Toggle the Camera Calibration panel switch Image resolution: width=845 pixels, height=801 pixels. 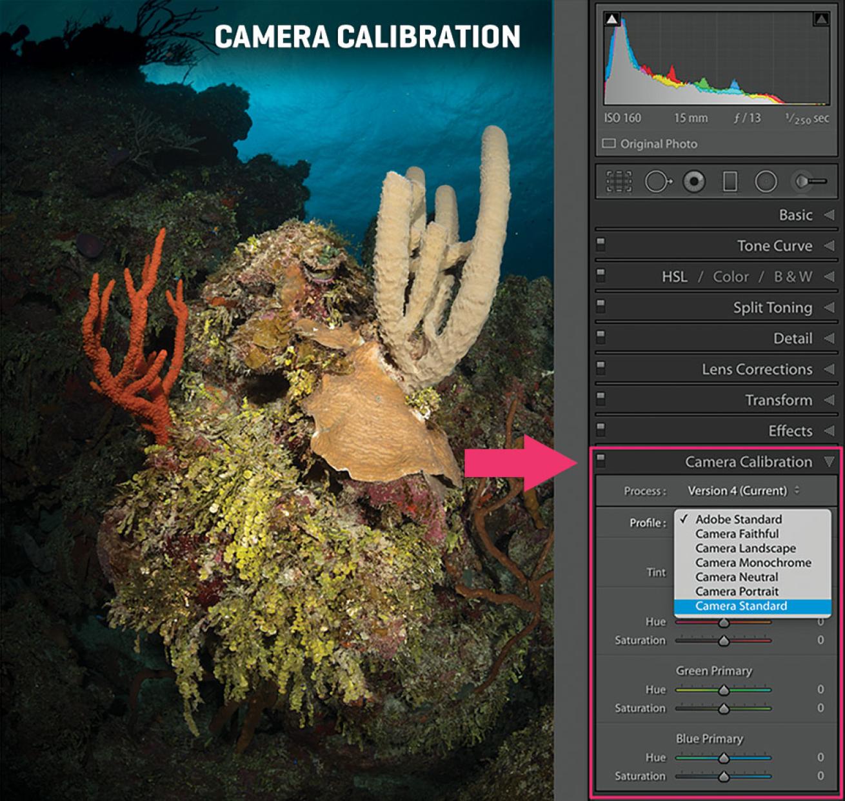pos(601,460)
